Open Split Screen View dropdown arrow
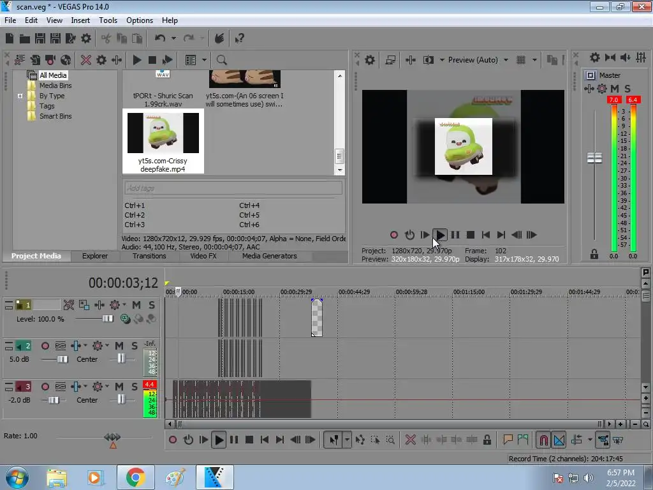The width and height of the screenshot is (653, 490). click(x=442, y=60)
